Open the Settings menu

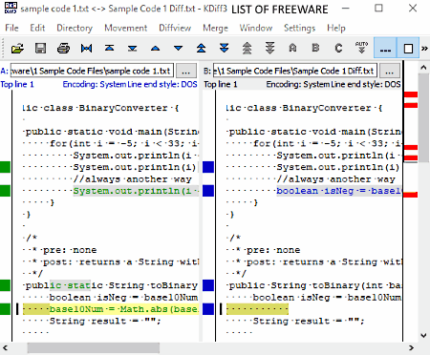point(299,28)
